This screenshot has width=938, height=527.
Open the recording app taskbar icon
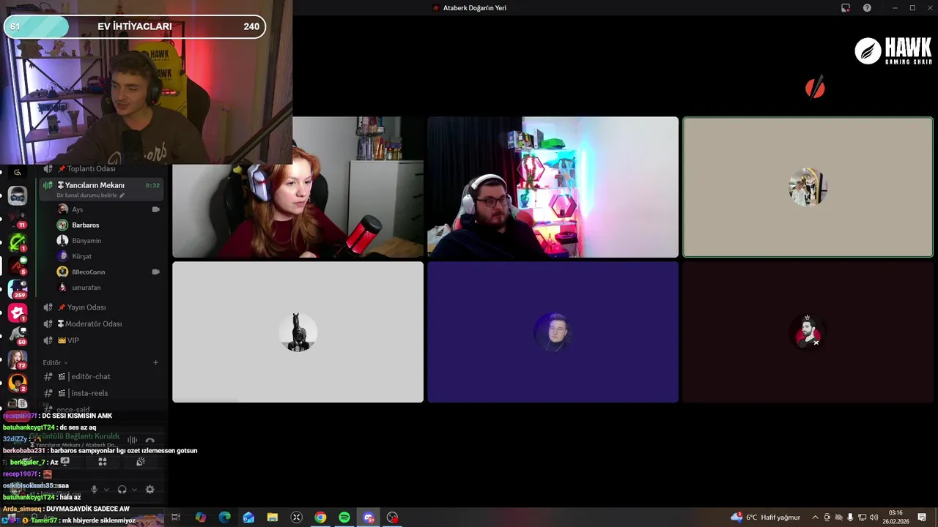tap(393, 517)
